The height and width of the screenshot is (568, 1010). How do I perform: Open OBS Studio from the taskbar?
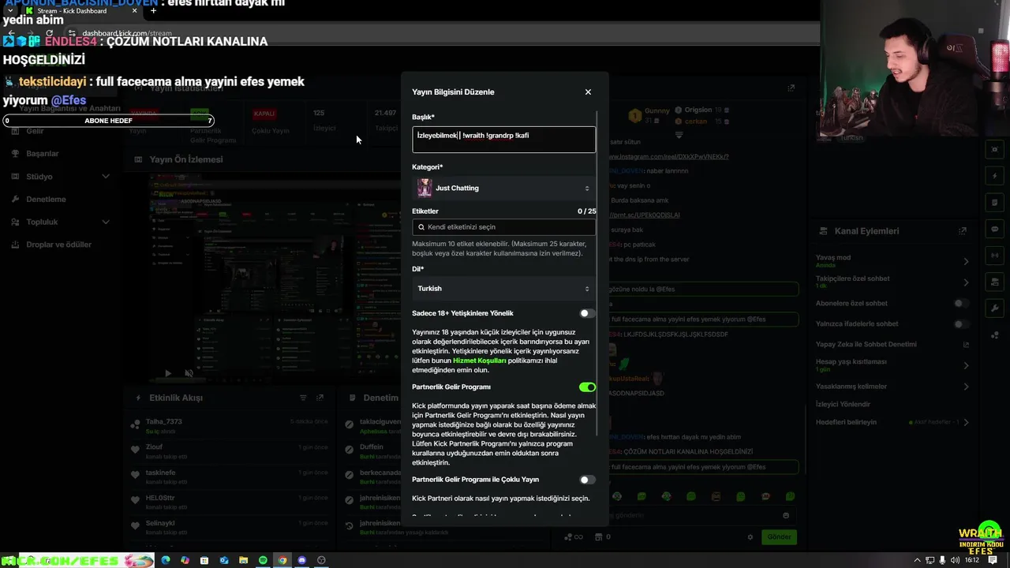[321, 560]
